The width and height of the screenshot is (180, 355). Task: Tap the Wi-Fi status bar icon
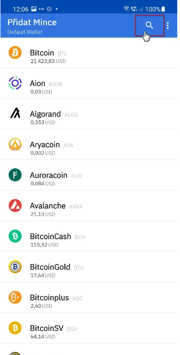(126, 9)
